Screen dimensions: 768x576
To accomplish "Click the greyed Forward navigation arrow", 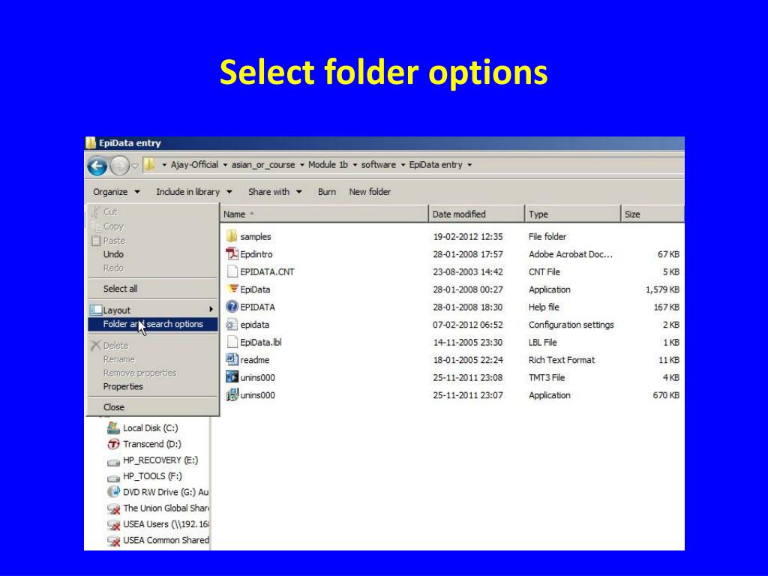I will pyautogui.click(x=119, y=166).
